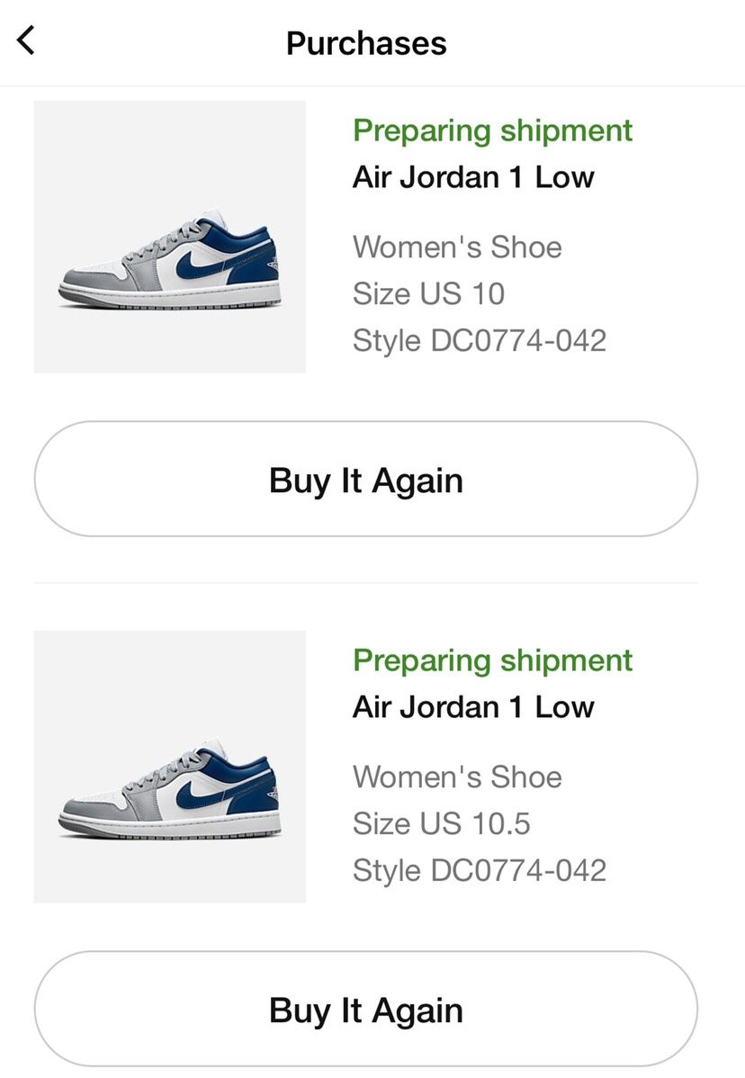
Task: Open the first Air Jordan 1 Low title
Action: 473,177
